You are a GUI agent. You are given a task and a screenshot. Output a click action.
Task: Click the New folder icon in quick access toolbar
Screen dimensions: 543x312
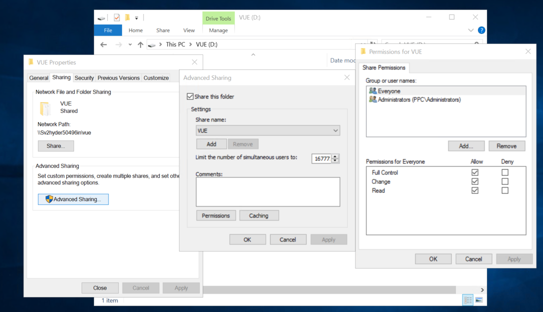[x=128, y=17]
